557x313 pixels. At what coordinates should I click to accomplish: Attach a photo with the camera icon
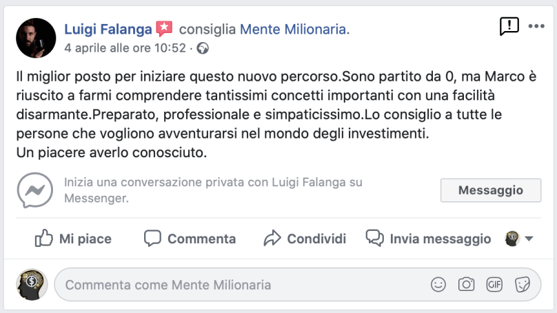pyautogui.click(x=467, y=284)
